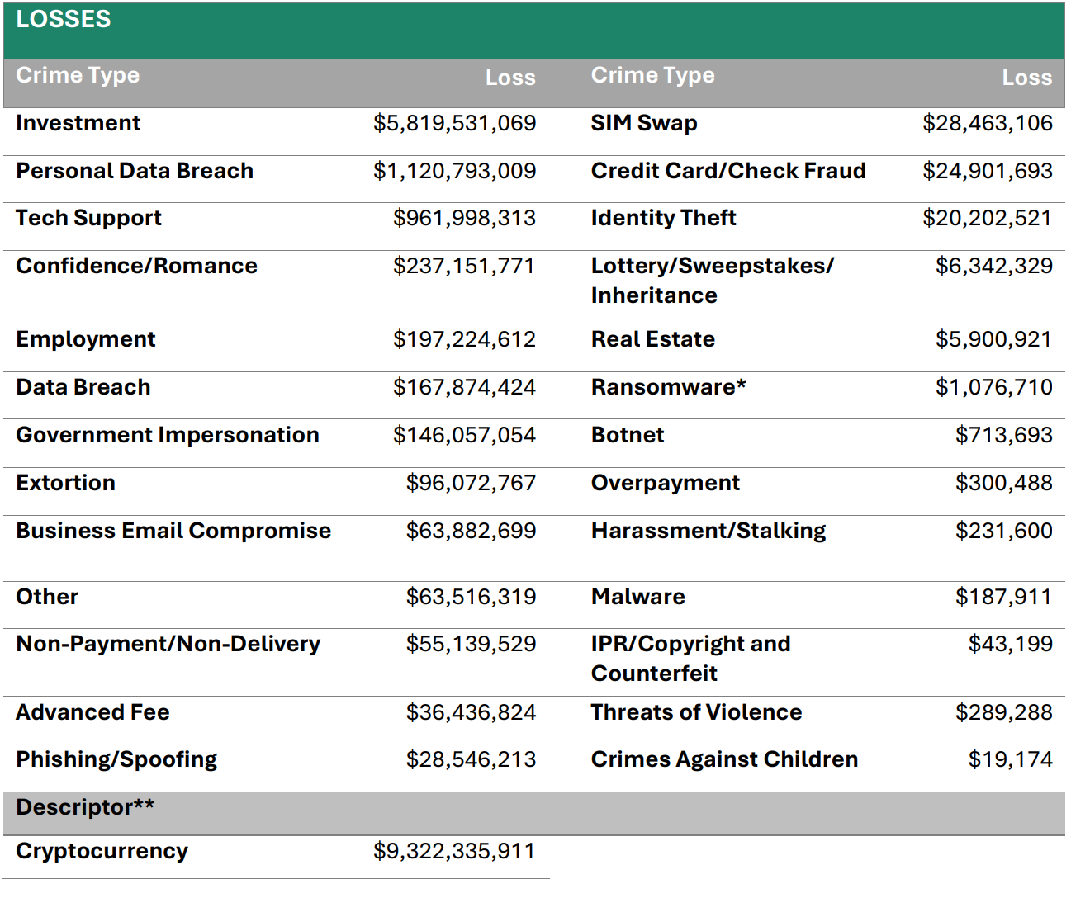Select the Harassment/Stalking row label
The image size is (1090, 898).
point(708,532)
